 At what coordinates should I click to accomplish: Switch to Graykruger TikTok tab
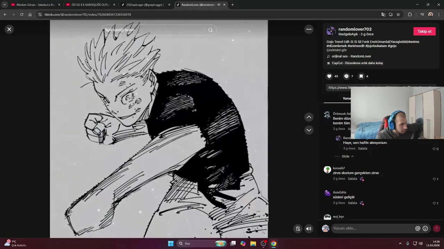pyautogui.click(x=145, y=5)
